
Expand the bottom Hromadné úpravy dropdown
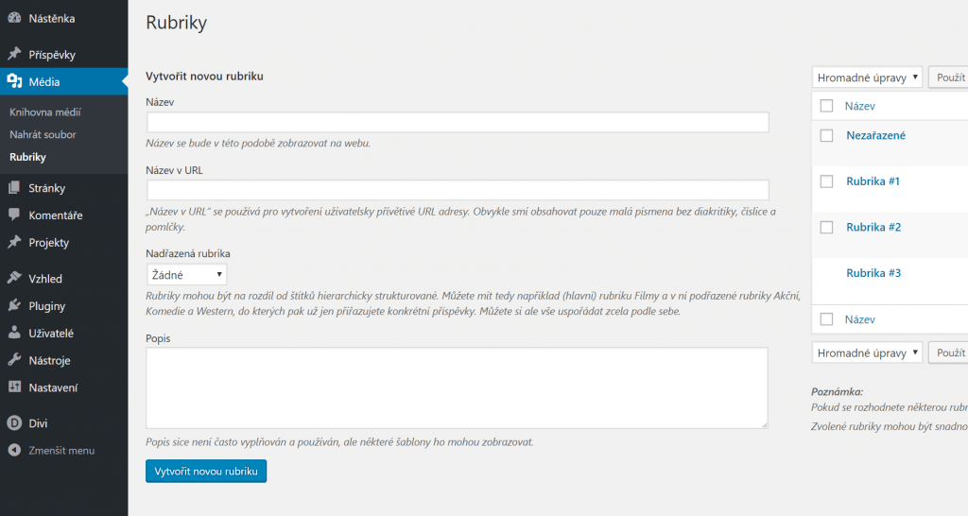click(867, 353)
